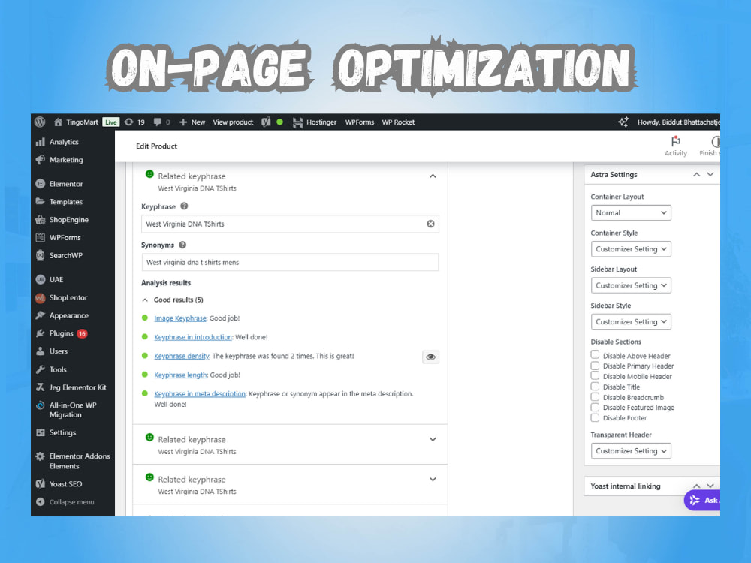The width and height of the screenshot is (751, 563).
Task: Open Settings in sidebar menu
Action: click(63, 432)
